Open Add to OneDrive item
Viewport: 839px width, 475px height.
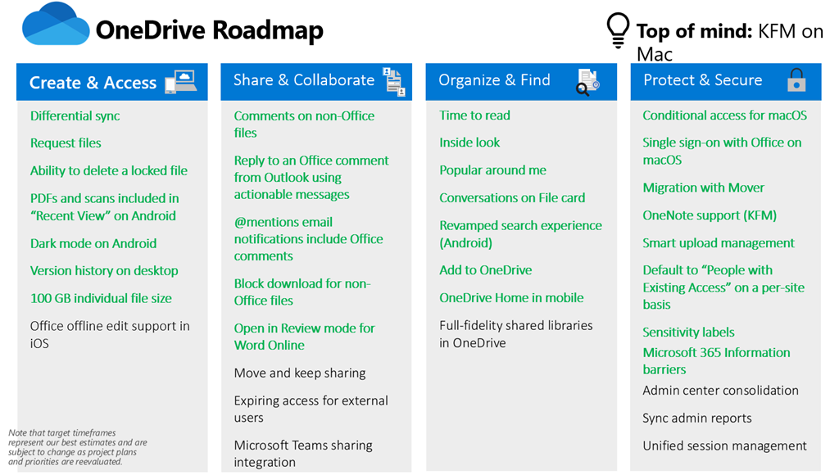click(486, 270)
